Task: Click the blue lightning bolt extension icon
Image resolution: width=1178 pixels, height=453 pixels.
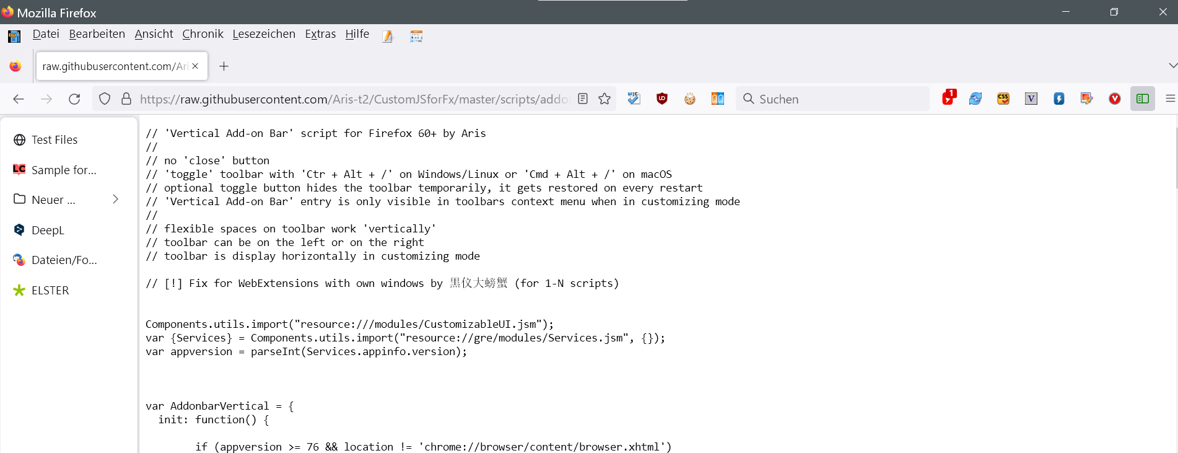Action: click(x=1059, y=99)
